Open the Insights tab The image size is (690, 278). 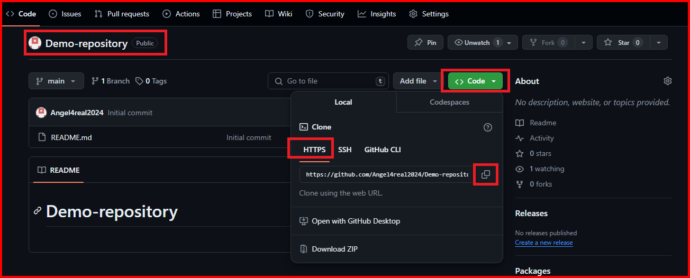pos(377,14)
